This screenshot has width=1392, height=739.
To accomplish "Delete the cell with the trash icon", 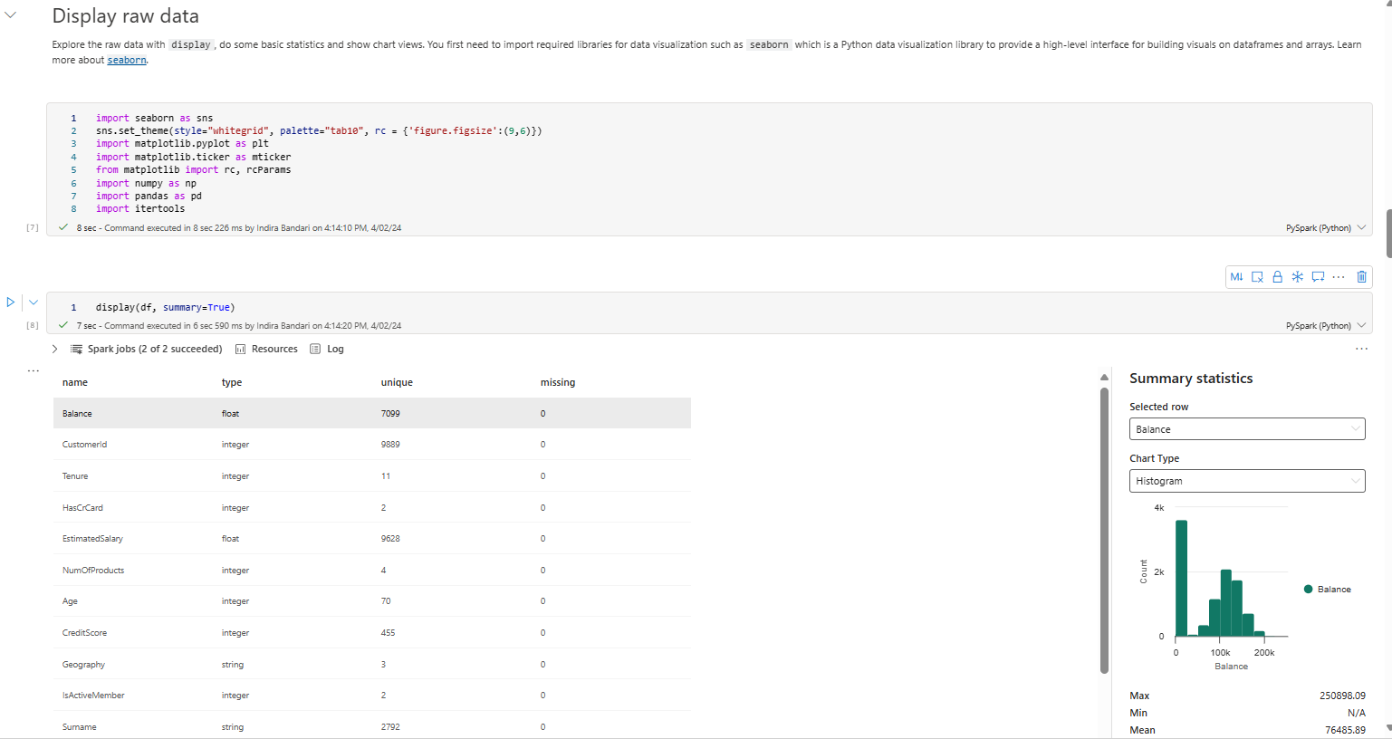I will [x=1361, y=277].
